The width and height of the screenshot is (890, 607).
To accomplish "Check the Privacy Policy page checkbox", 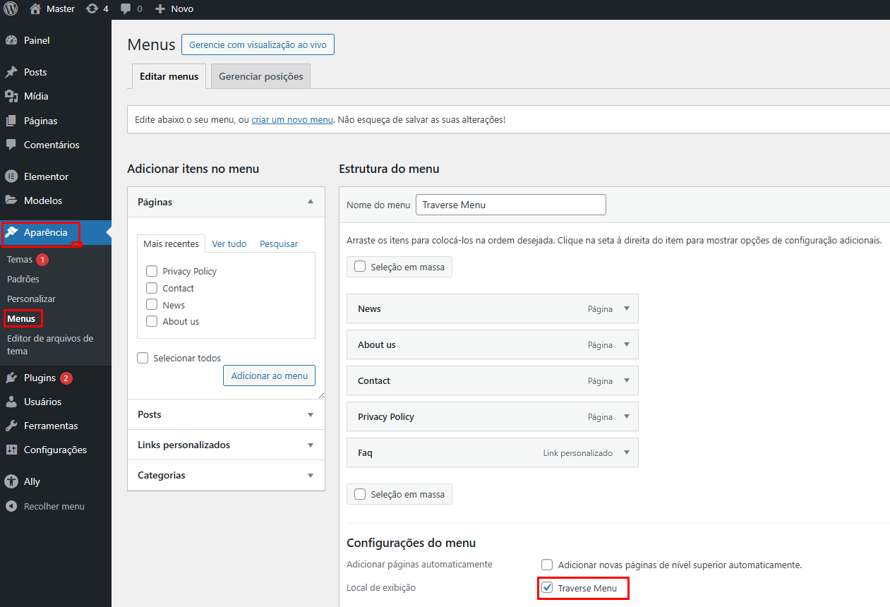I will (x=151, y=271).
